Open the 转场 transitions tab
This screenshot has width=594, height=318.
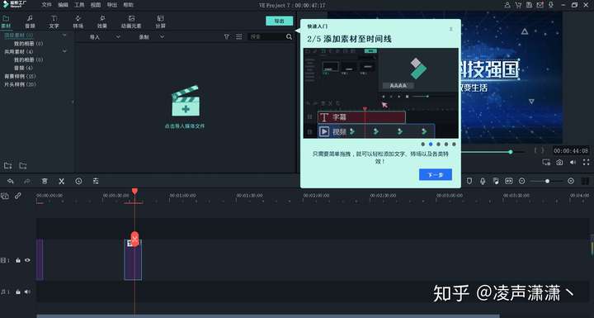coord(78,21)
